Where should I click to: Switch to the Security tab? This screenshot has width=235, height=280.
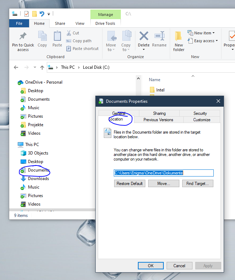[x=200, y=113]
